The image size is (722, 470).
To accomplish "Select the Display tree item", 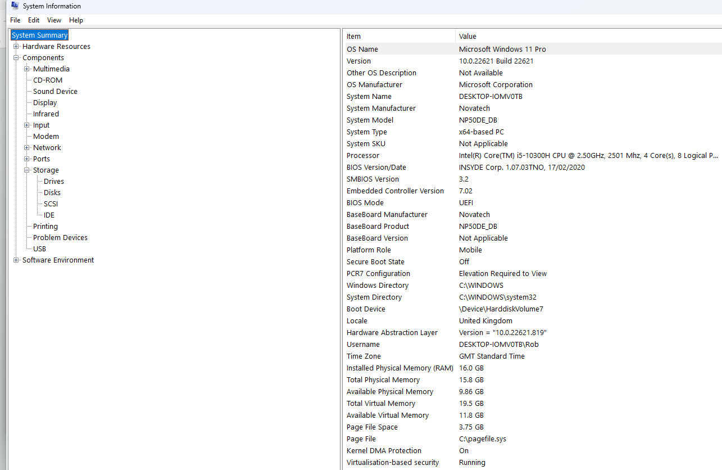I will 45,103.
